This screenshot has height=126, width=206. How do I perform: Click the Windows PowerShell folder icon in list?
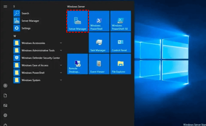[17, 73]
